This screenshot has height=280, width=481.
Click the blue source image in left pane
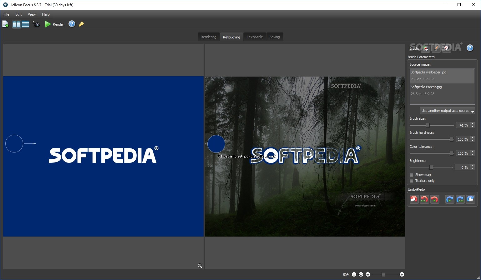pyautogui.click(x=103, y=156)
